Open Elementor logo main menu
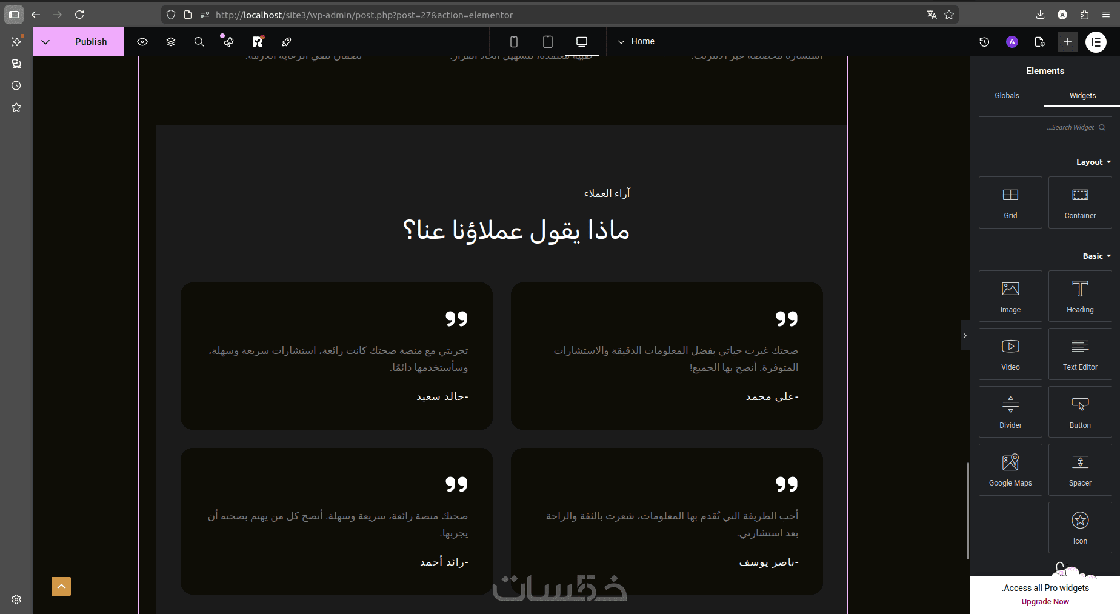The image size is (1120, 614). pyautogui.click(x=1096, y=42)
